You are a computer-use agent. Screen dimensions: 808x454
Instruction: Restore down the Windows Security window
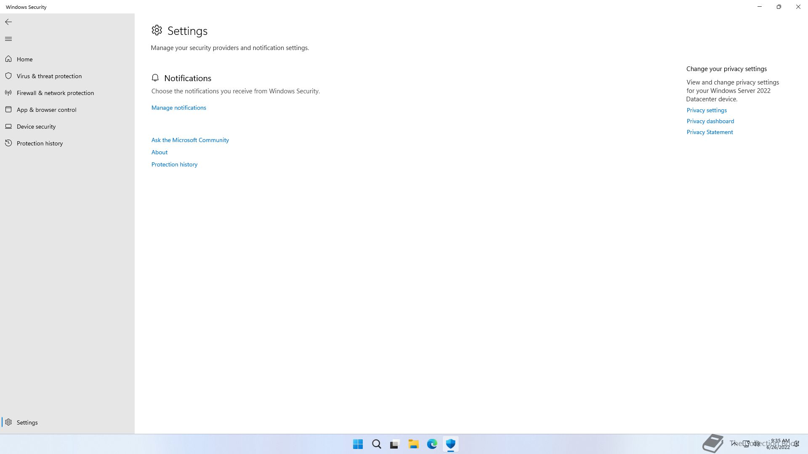tap(779, 7)
